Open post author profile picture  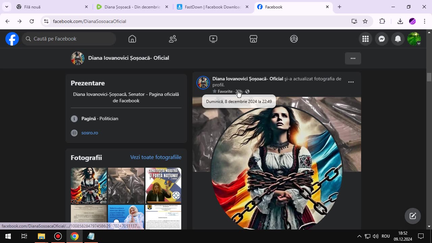(x=203, y=82)
